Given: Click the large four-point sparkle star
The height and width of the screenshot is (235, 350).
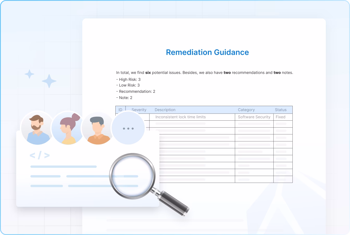Looking at the screenshot, I should (x=49, y=81).
